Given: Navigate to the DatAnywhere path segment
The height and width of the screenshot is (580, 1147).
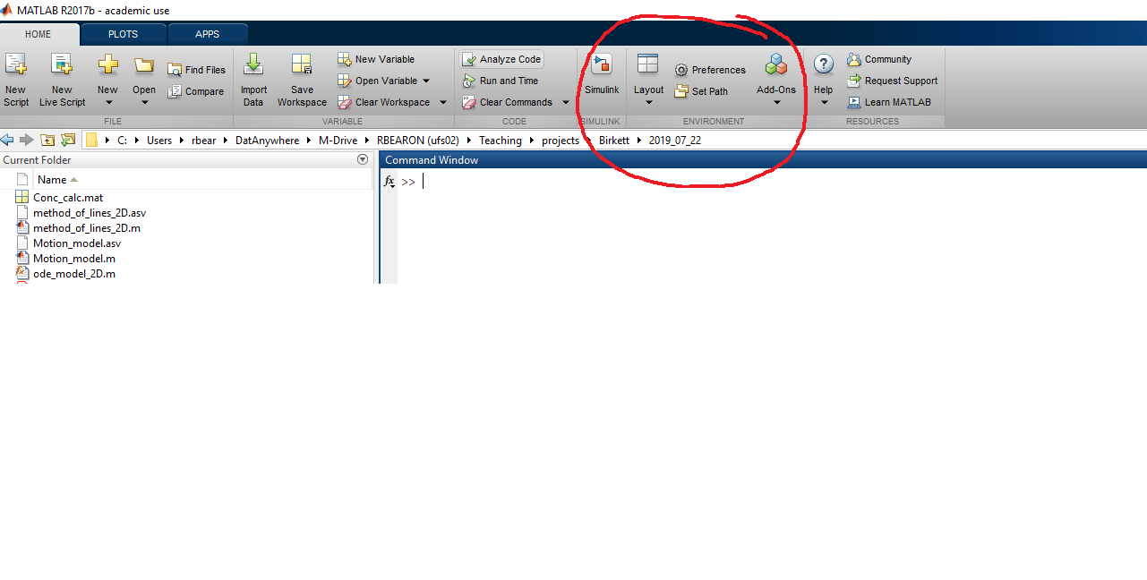Looking at the screenshot, I should [268, 141].
